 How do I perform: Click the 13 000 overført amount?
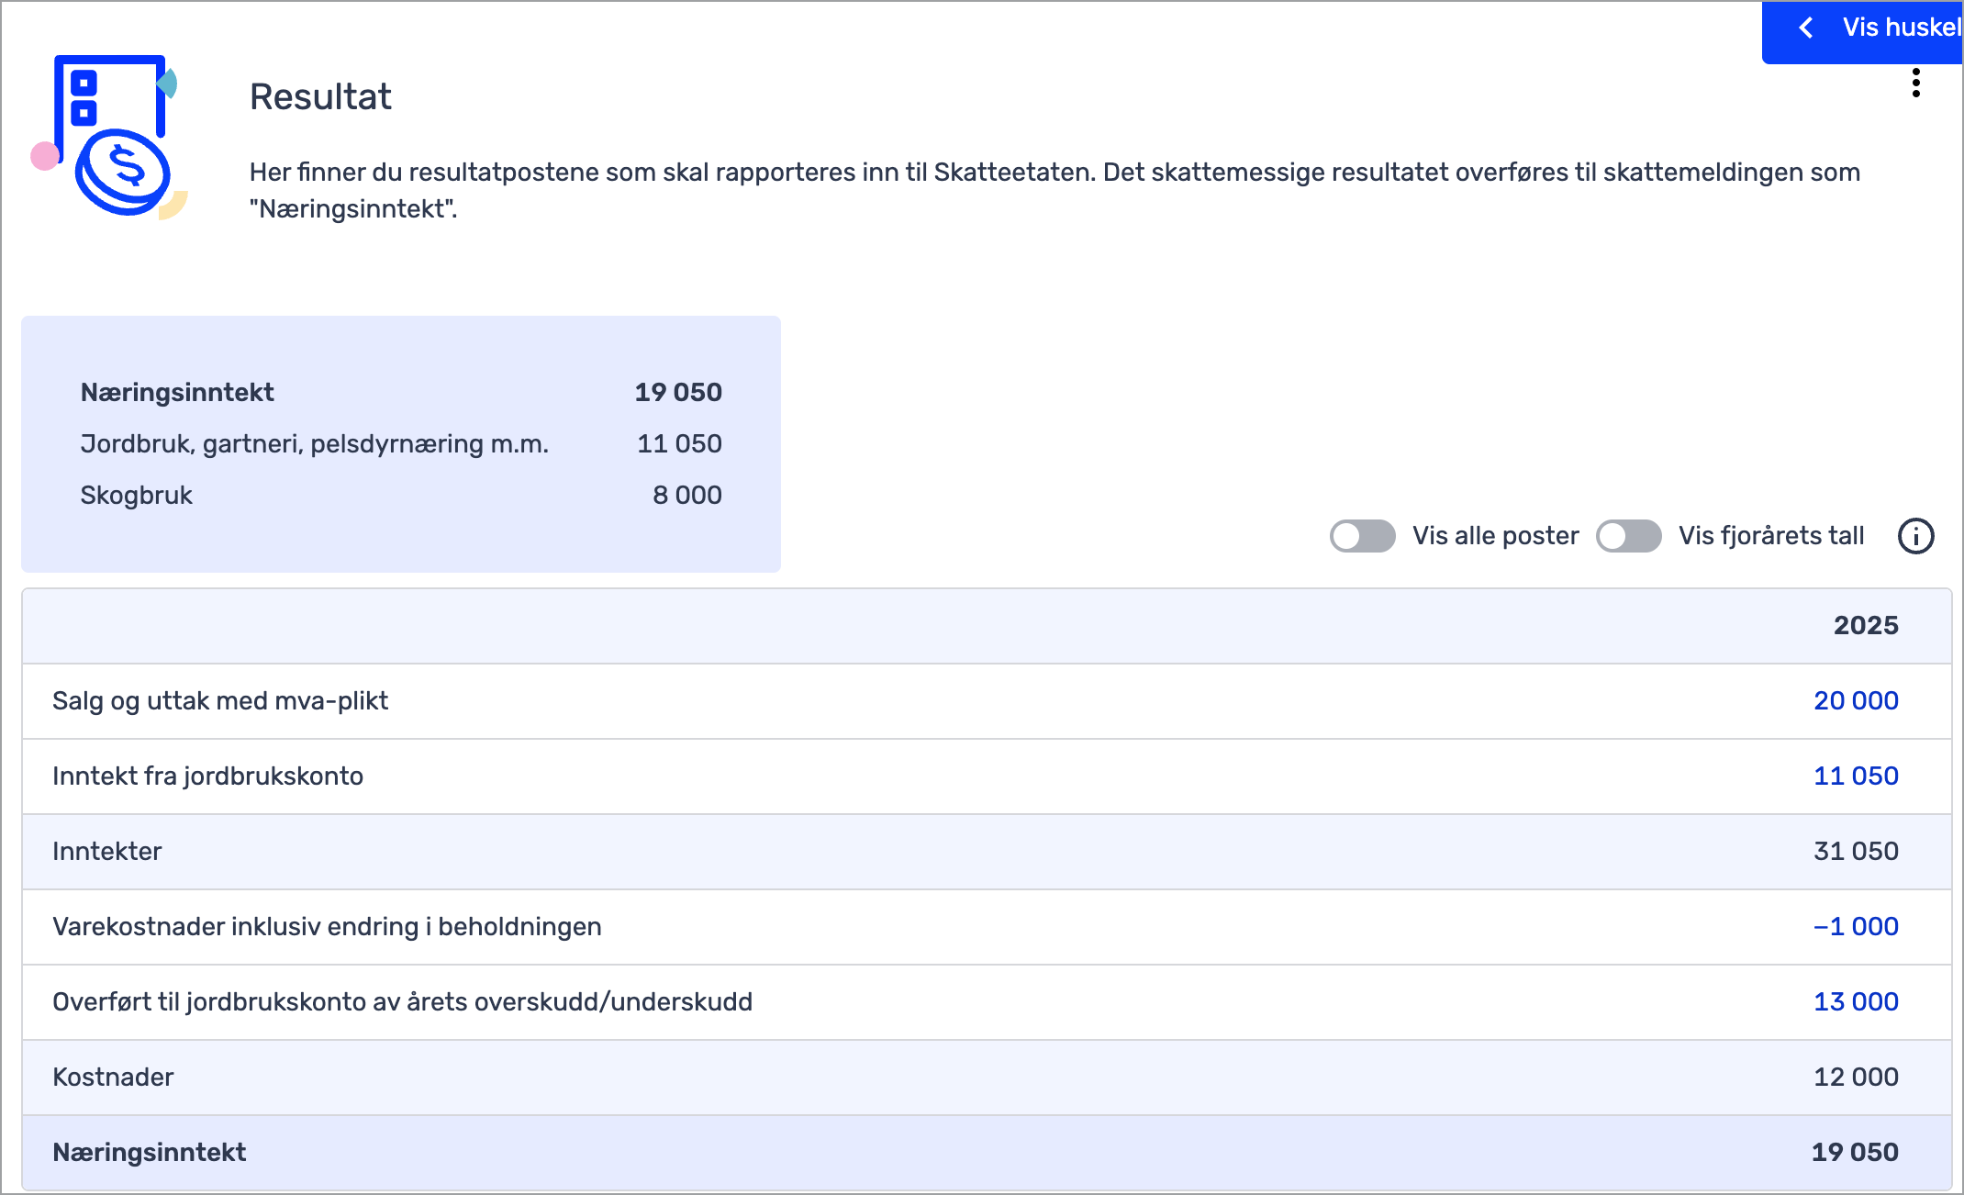coord(1855,1002)
